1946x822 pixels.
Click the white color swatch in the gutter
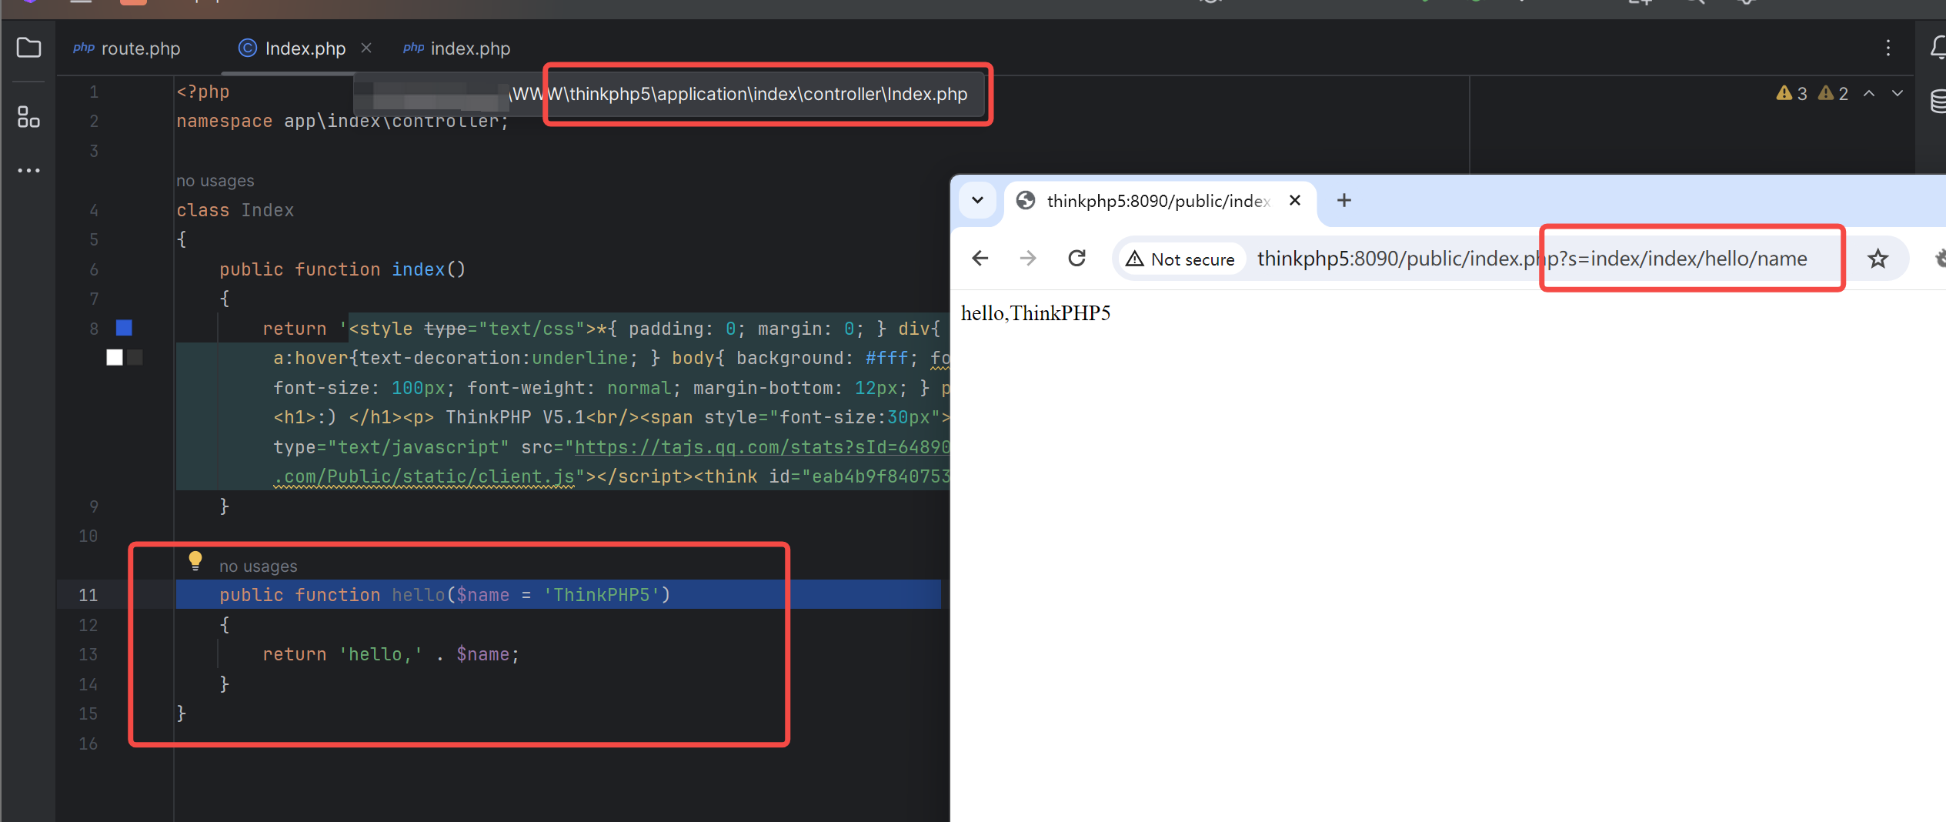point(115,357)
